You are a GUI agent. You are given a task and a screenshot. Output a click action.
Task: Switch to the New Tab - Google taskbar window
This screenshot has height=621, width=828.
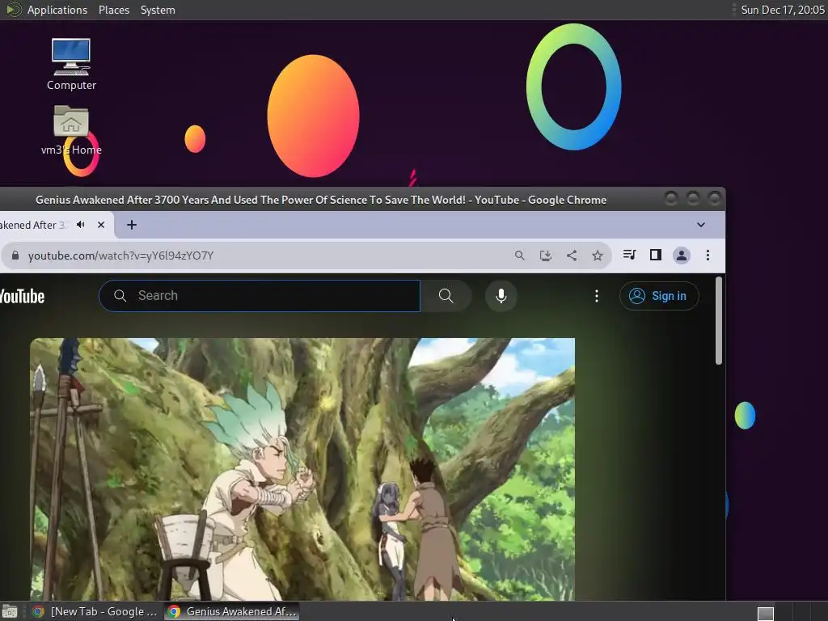click(95, 611)
